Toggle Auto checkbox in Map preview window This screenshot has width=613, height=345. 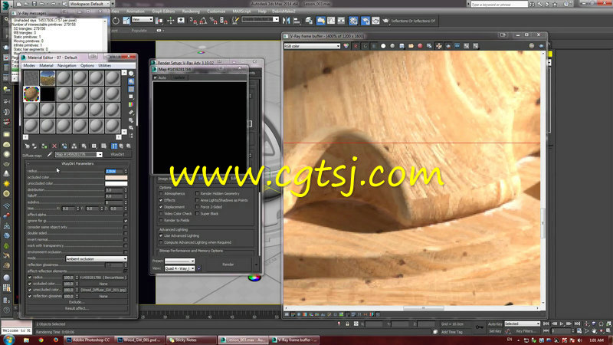[x=156, y=78]
